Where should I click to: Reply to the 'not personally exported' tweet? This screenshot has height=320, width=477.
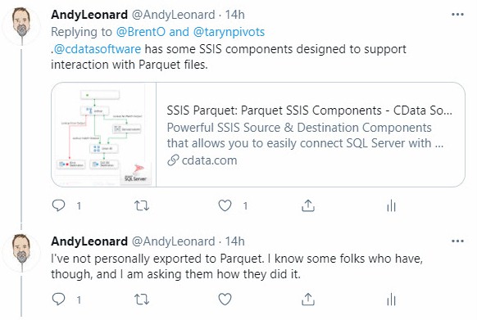(58, 300)
